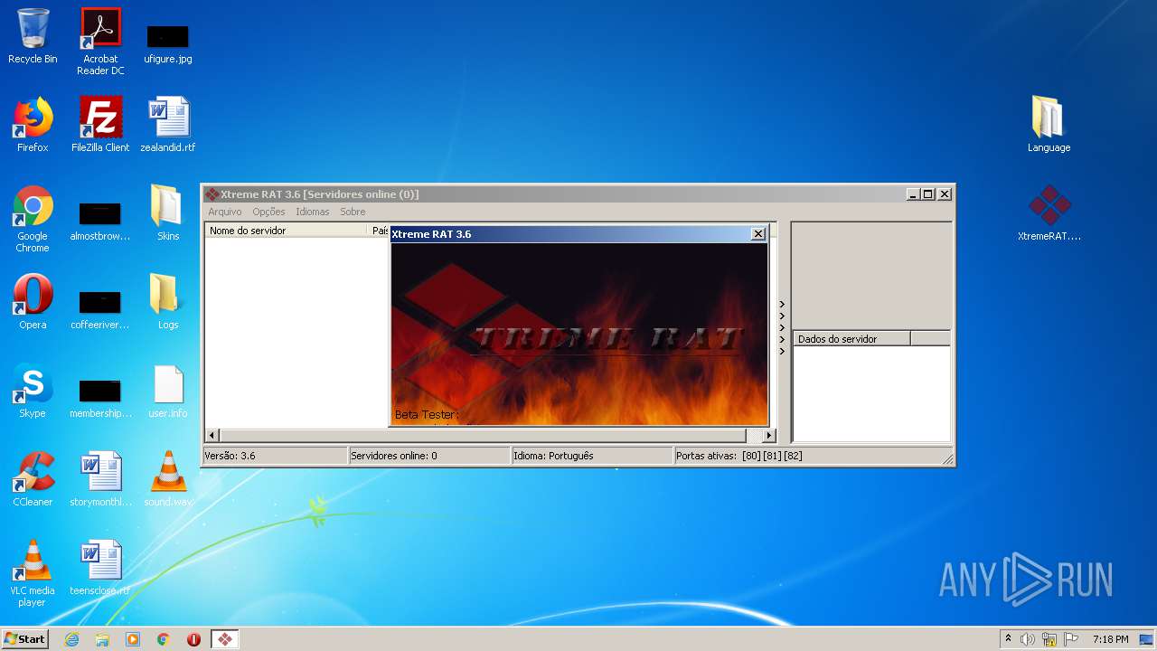Select the Firefox desktop icon
The image size is (1157, 651).
click(33, 126)
